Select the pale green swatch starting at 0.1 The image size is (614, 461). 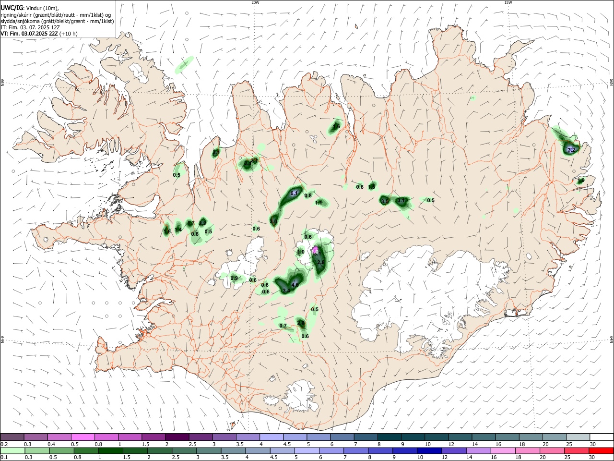[12, 451]
